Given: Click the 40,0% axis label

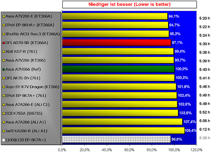Looking at the screenshot, I should tap(107, 150).
